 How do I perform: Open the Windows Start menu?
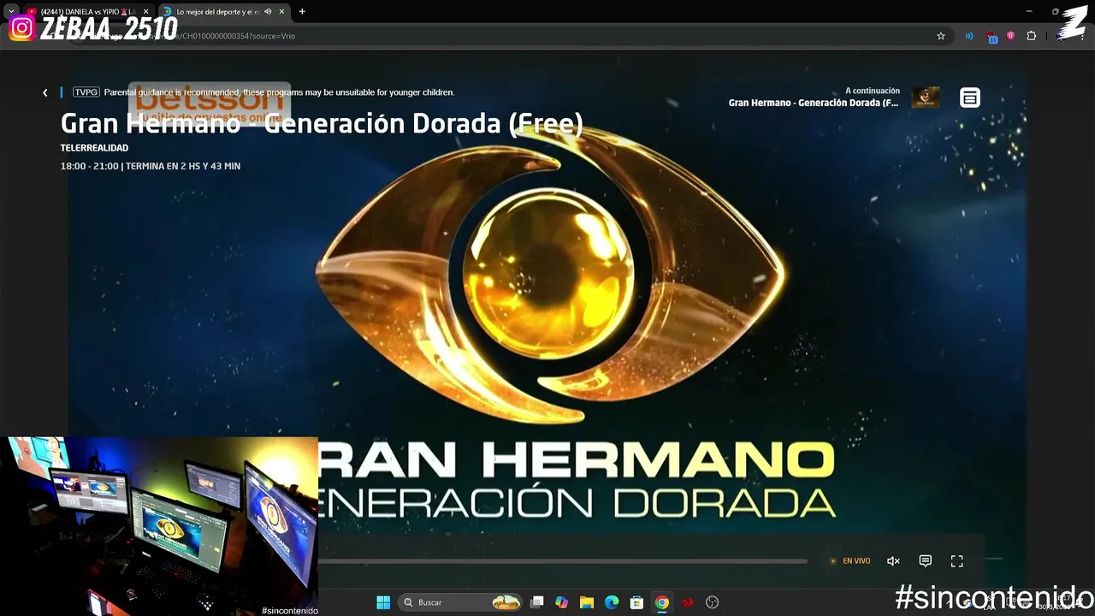point(383,602)
